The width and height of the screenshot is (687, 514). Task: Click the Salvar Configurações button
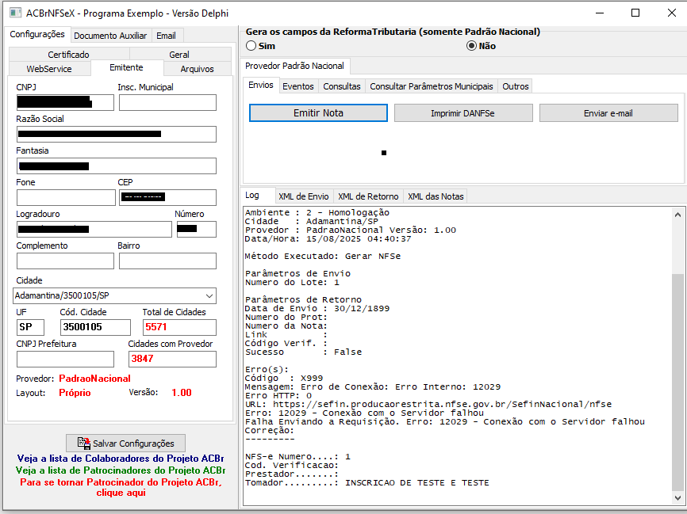pyautogui.click(x=126, y=444)
